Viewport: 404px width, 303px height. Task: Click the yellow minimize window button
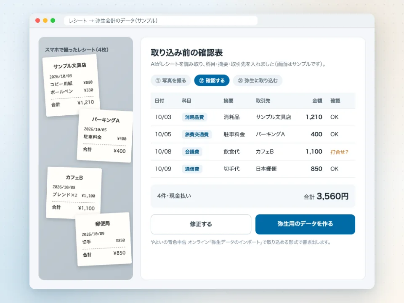coord(45,20)
